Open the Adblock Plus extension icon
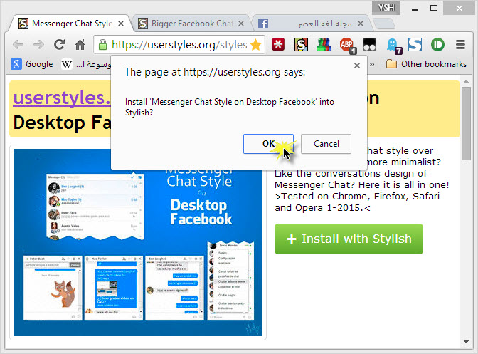 click(347, 45)
